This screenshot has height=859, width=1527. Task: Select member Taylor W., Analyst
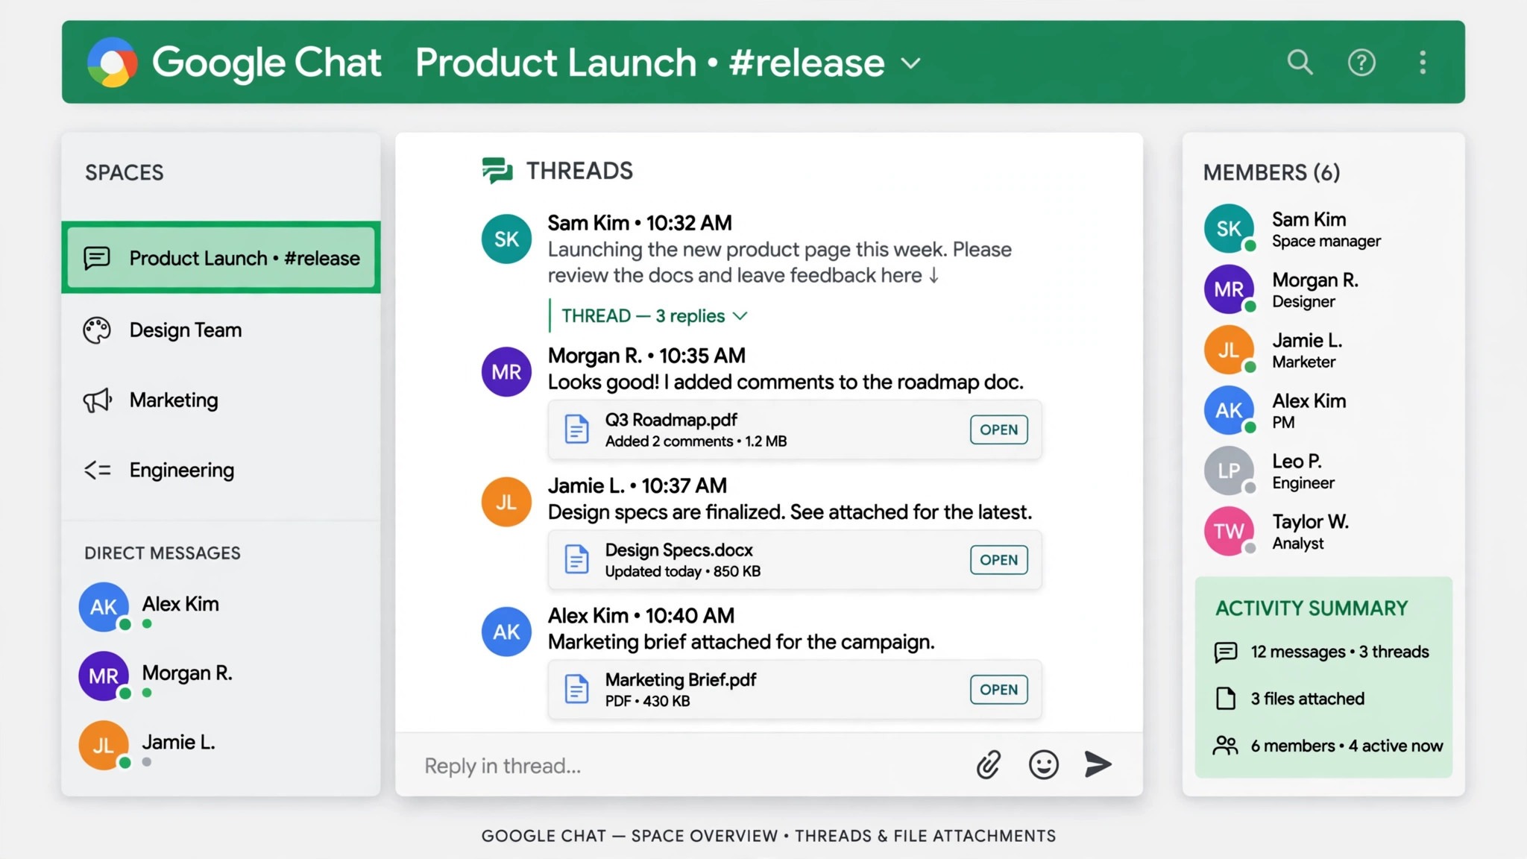(x=1323, y=531)
